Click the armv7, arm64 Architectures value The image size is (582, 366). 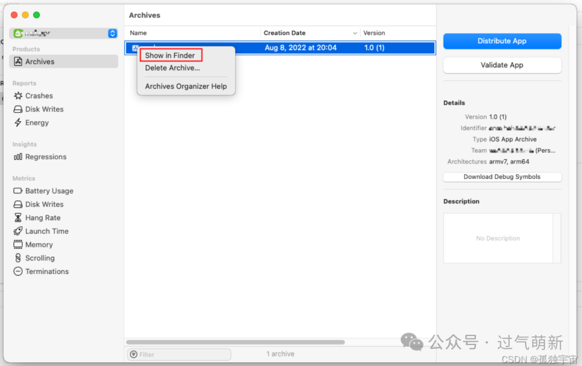509,161
